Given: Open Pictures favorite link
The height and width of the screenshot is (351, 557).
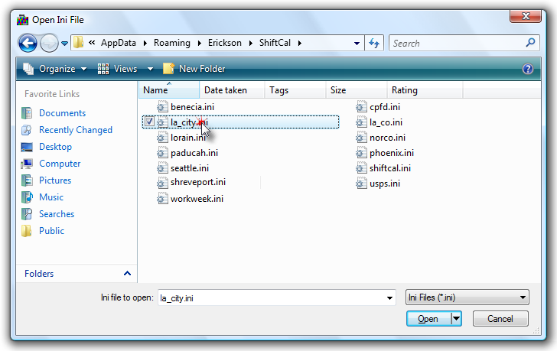Looking at the screenshot, I should pyautogui.click(x=55, y=180).
